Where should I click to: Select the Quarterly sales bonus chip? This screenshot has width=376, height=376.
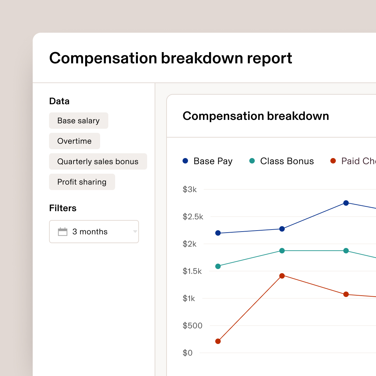(98, 161)
